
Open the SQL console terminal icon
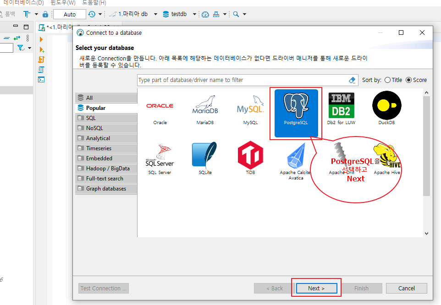[41, 80]
